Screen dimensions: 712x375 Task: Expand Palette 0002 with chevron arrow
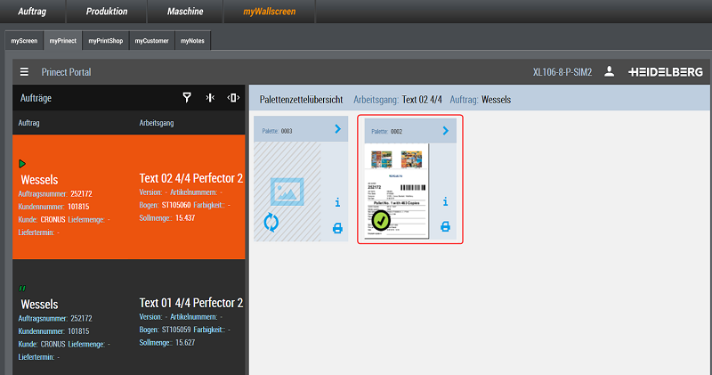coord(444,130)
